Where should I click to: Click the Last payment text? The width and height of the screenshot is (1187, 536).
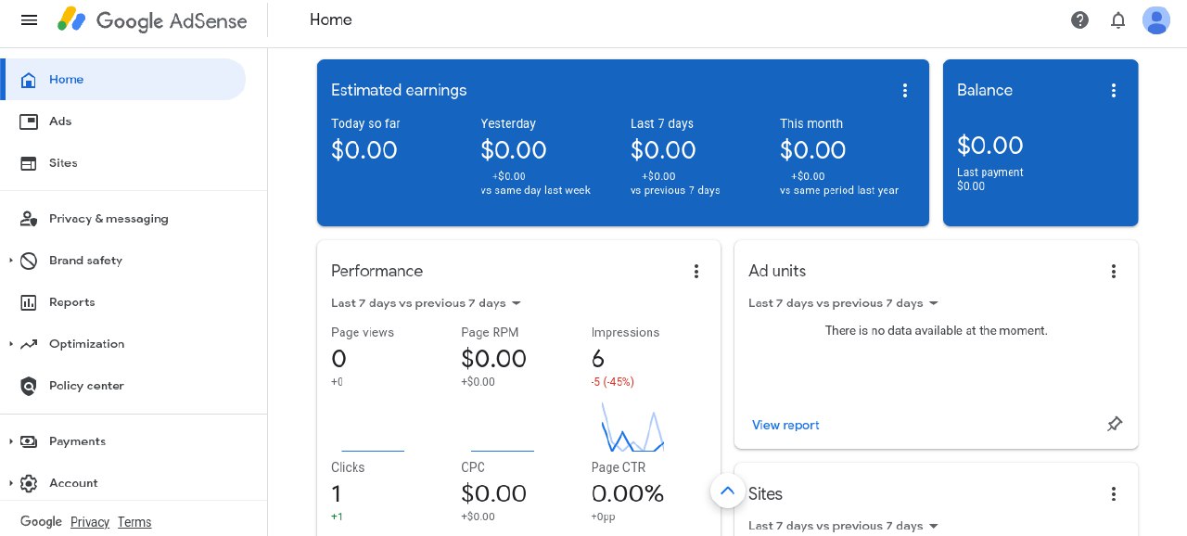[x=990, y=172]
